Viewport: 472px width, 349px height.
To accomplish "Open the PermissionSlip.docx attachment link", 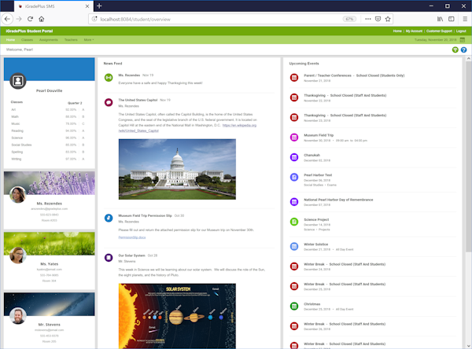I will pyautogui.click(x=132, y=237).
